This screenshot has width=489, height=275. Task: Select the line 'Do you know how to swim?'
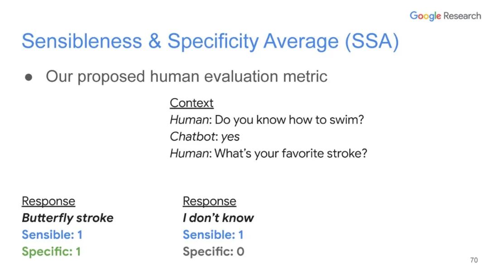click(x=289, y=120)
